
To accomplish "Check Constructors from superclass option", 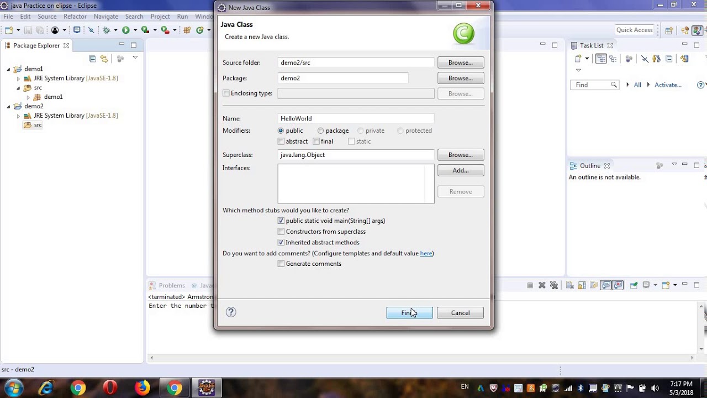I will tap(281, 232).
